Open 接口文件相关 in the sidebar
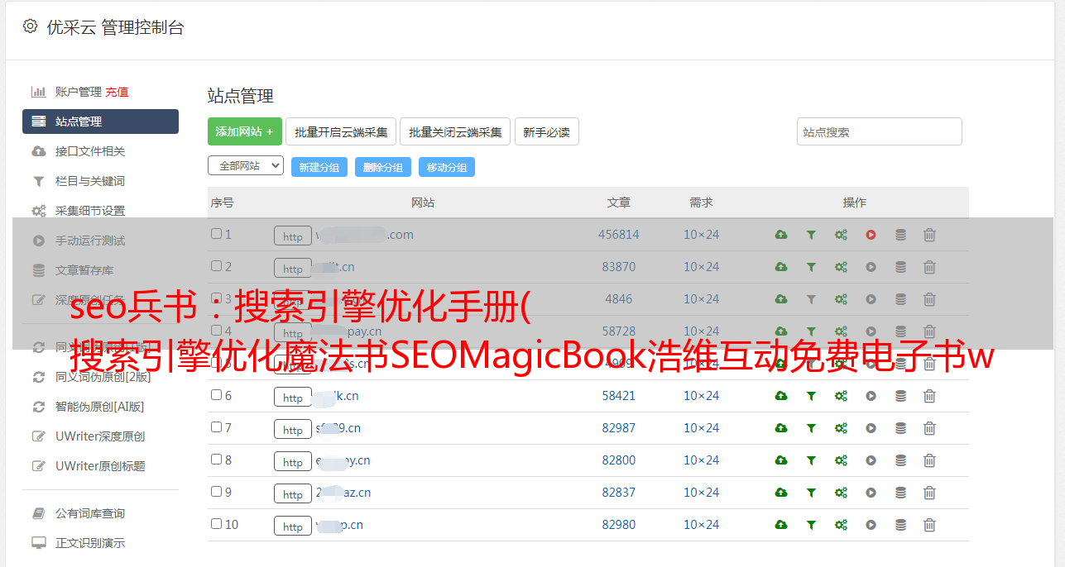 pyautogui.click(x=90, y=151)
